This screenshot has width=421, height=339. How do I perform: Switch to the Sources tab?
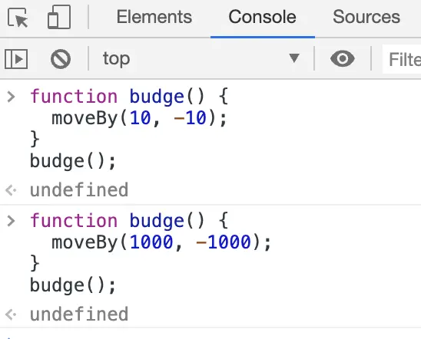pyautogui.click(x=366, y=17)
